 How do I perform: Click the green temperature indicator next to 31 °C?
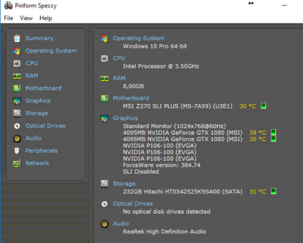pos(273,191)
